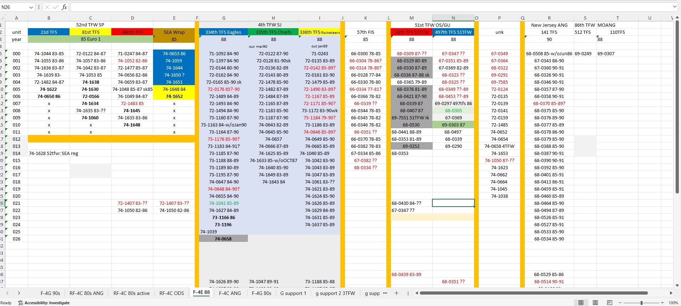Image resolution: width=681 pixels, height=306 pixels.
Task: Click the zoom out minus button
Action: click(x=620, y=302)
